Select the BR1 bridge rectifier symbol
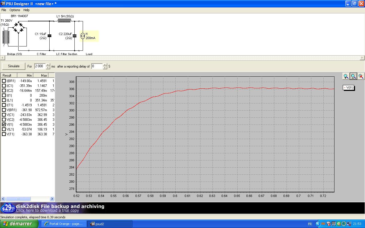 [19, 28]
